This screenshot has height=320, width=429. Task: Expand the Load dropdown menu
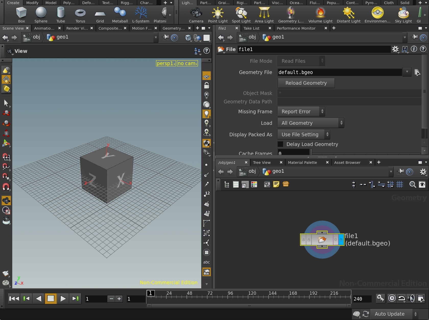click(x=311, y=123)
